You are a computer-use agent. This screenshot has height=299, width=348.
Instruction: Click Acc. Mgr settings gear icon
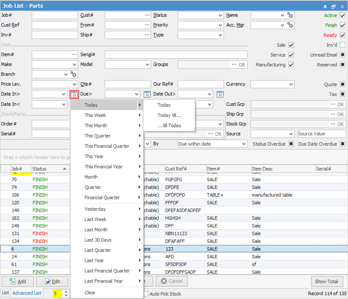pyautogui.click(x=291, y=25)
